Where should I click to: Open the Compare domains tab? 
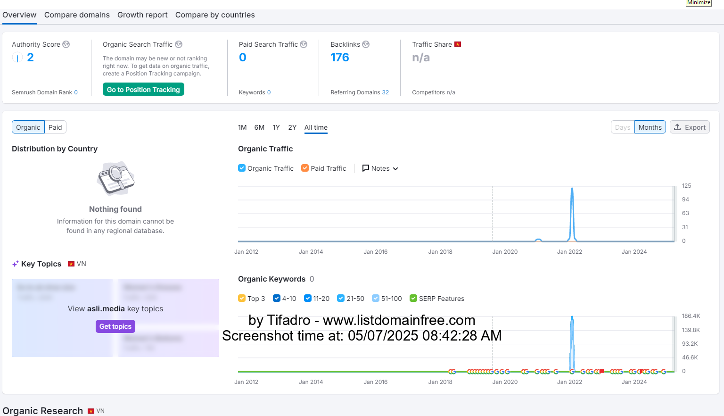77,15
